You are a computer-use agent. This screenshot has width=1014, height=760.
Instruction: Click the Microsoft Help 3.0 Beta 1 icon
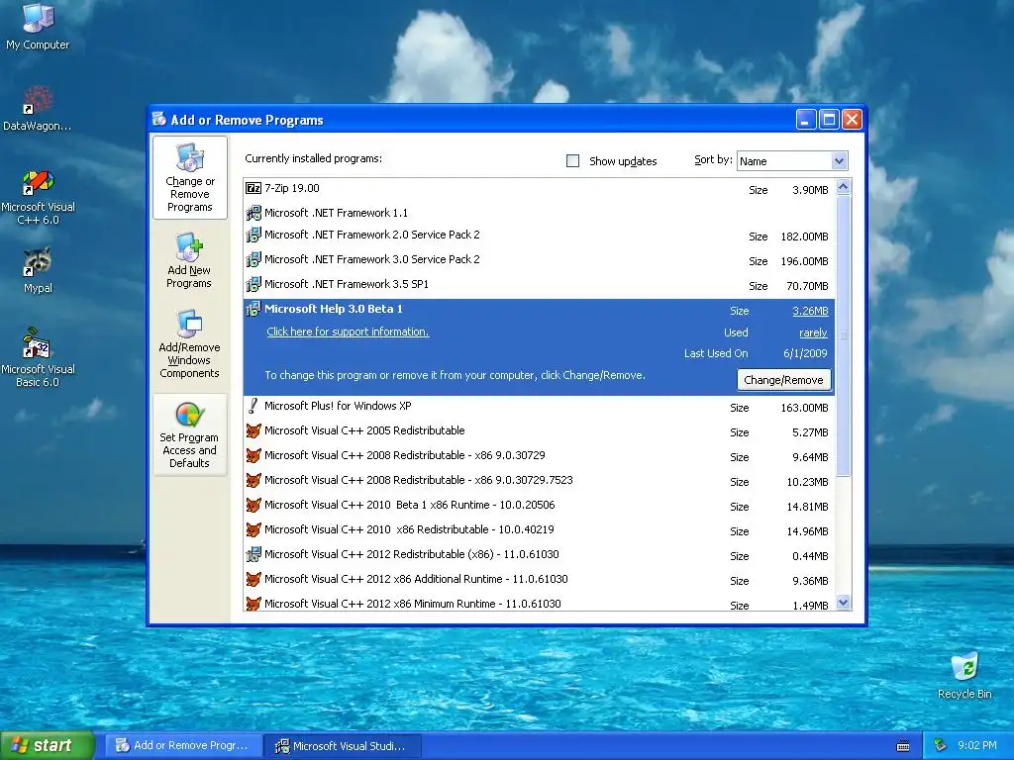tap(253, 309)
